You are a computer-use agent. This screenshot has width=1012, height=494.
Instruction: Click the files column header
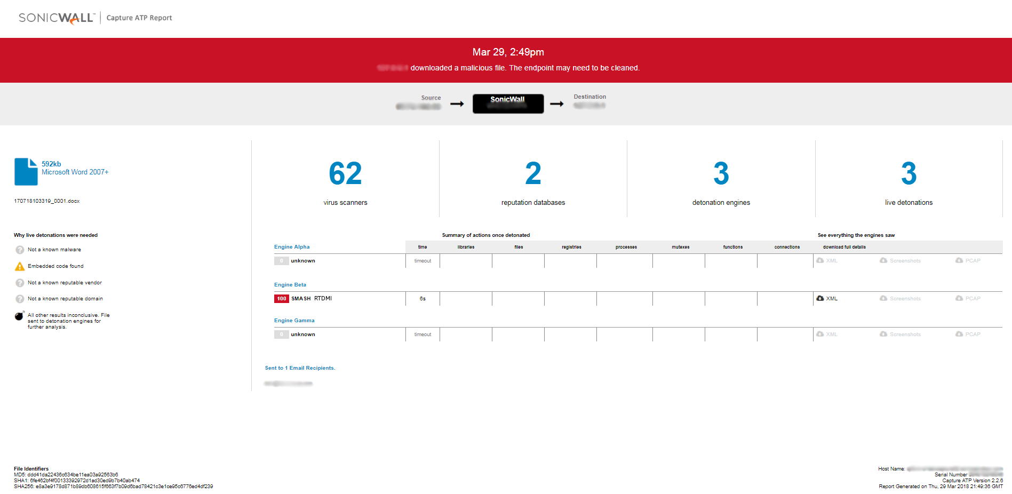point(519,247)
